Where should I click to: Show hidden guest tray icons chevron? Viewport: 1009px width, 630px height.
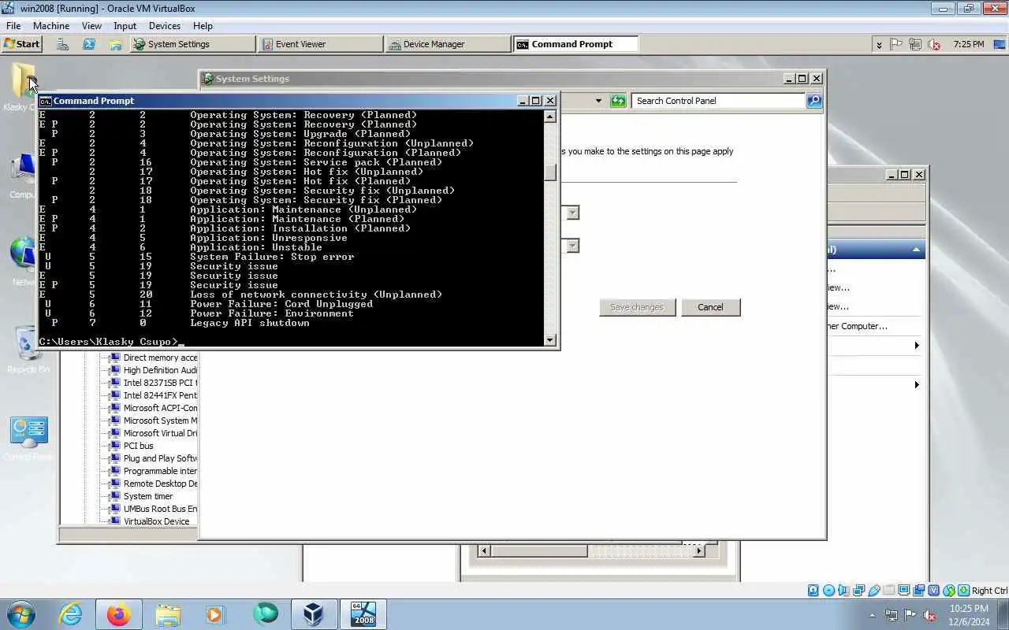(x=879, y=45)
